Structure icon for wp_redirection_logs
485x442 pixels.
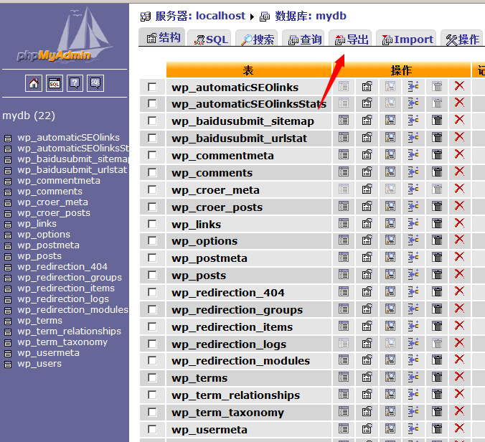[367, 343]
